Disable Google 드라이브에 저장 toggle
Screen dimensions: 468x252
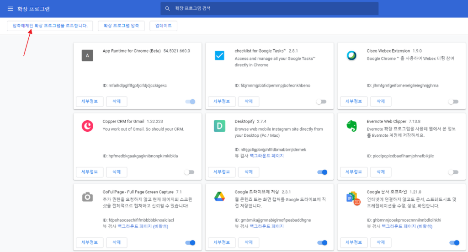pyautogui.click(x=322, y=242)
